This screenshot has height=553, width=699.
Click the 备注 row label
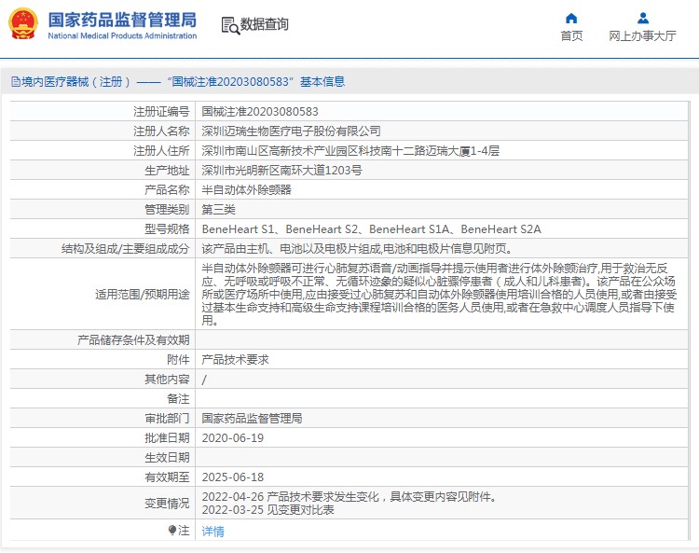tap(178, 399)
